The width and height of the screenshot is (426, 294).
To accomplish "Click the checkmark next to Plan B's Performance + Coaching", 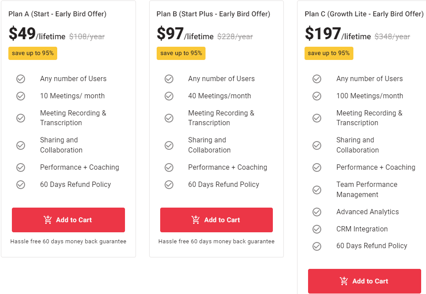I will click(169, 167).
